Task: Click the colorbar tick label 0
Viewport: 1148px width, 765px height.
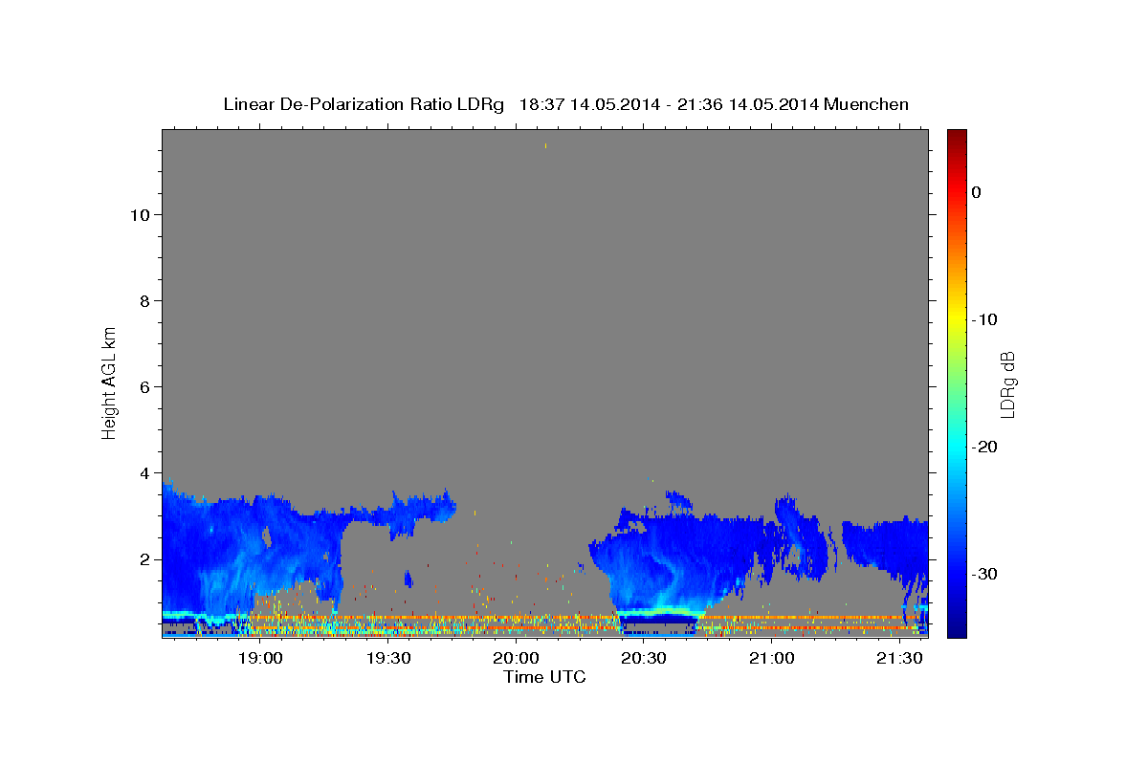Action: 976,192
